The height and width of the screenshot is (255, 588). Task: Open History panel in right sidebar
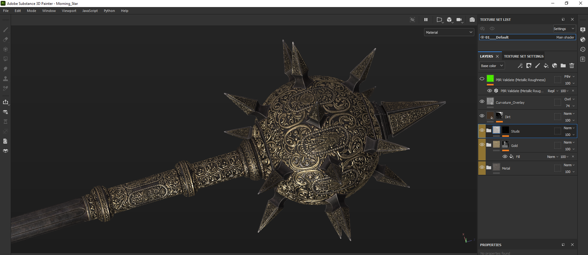(583, 49)
